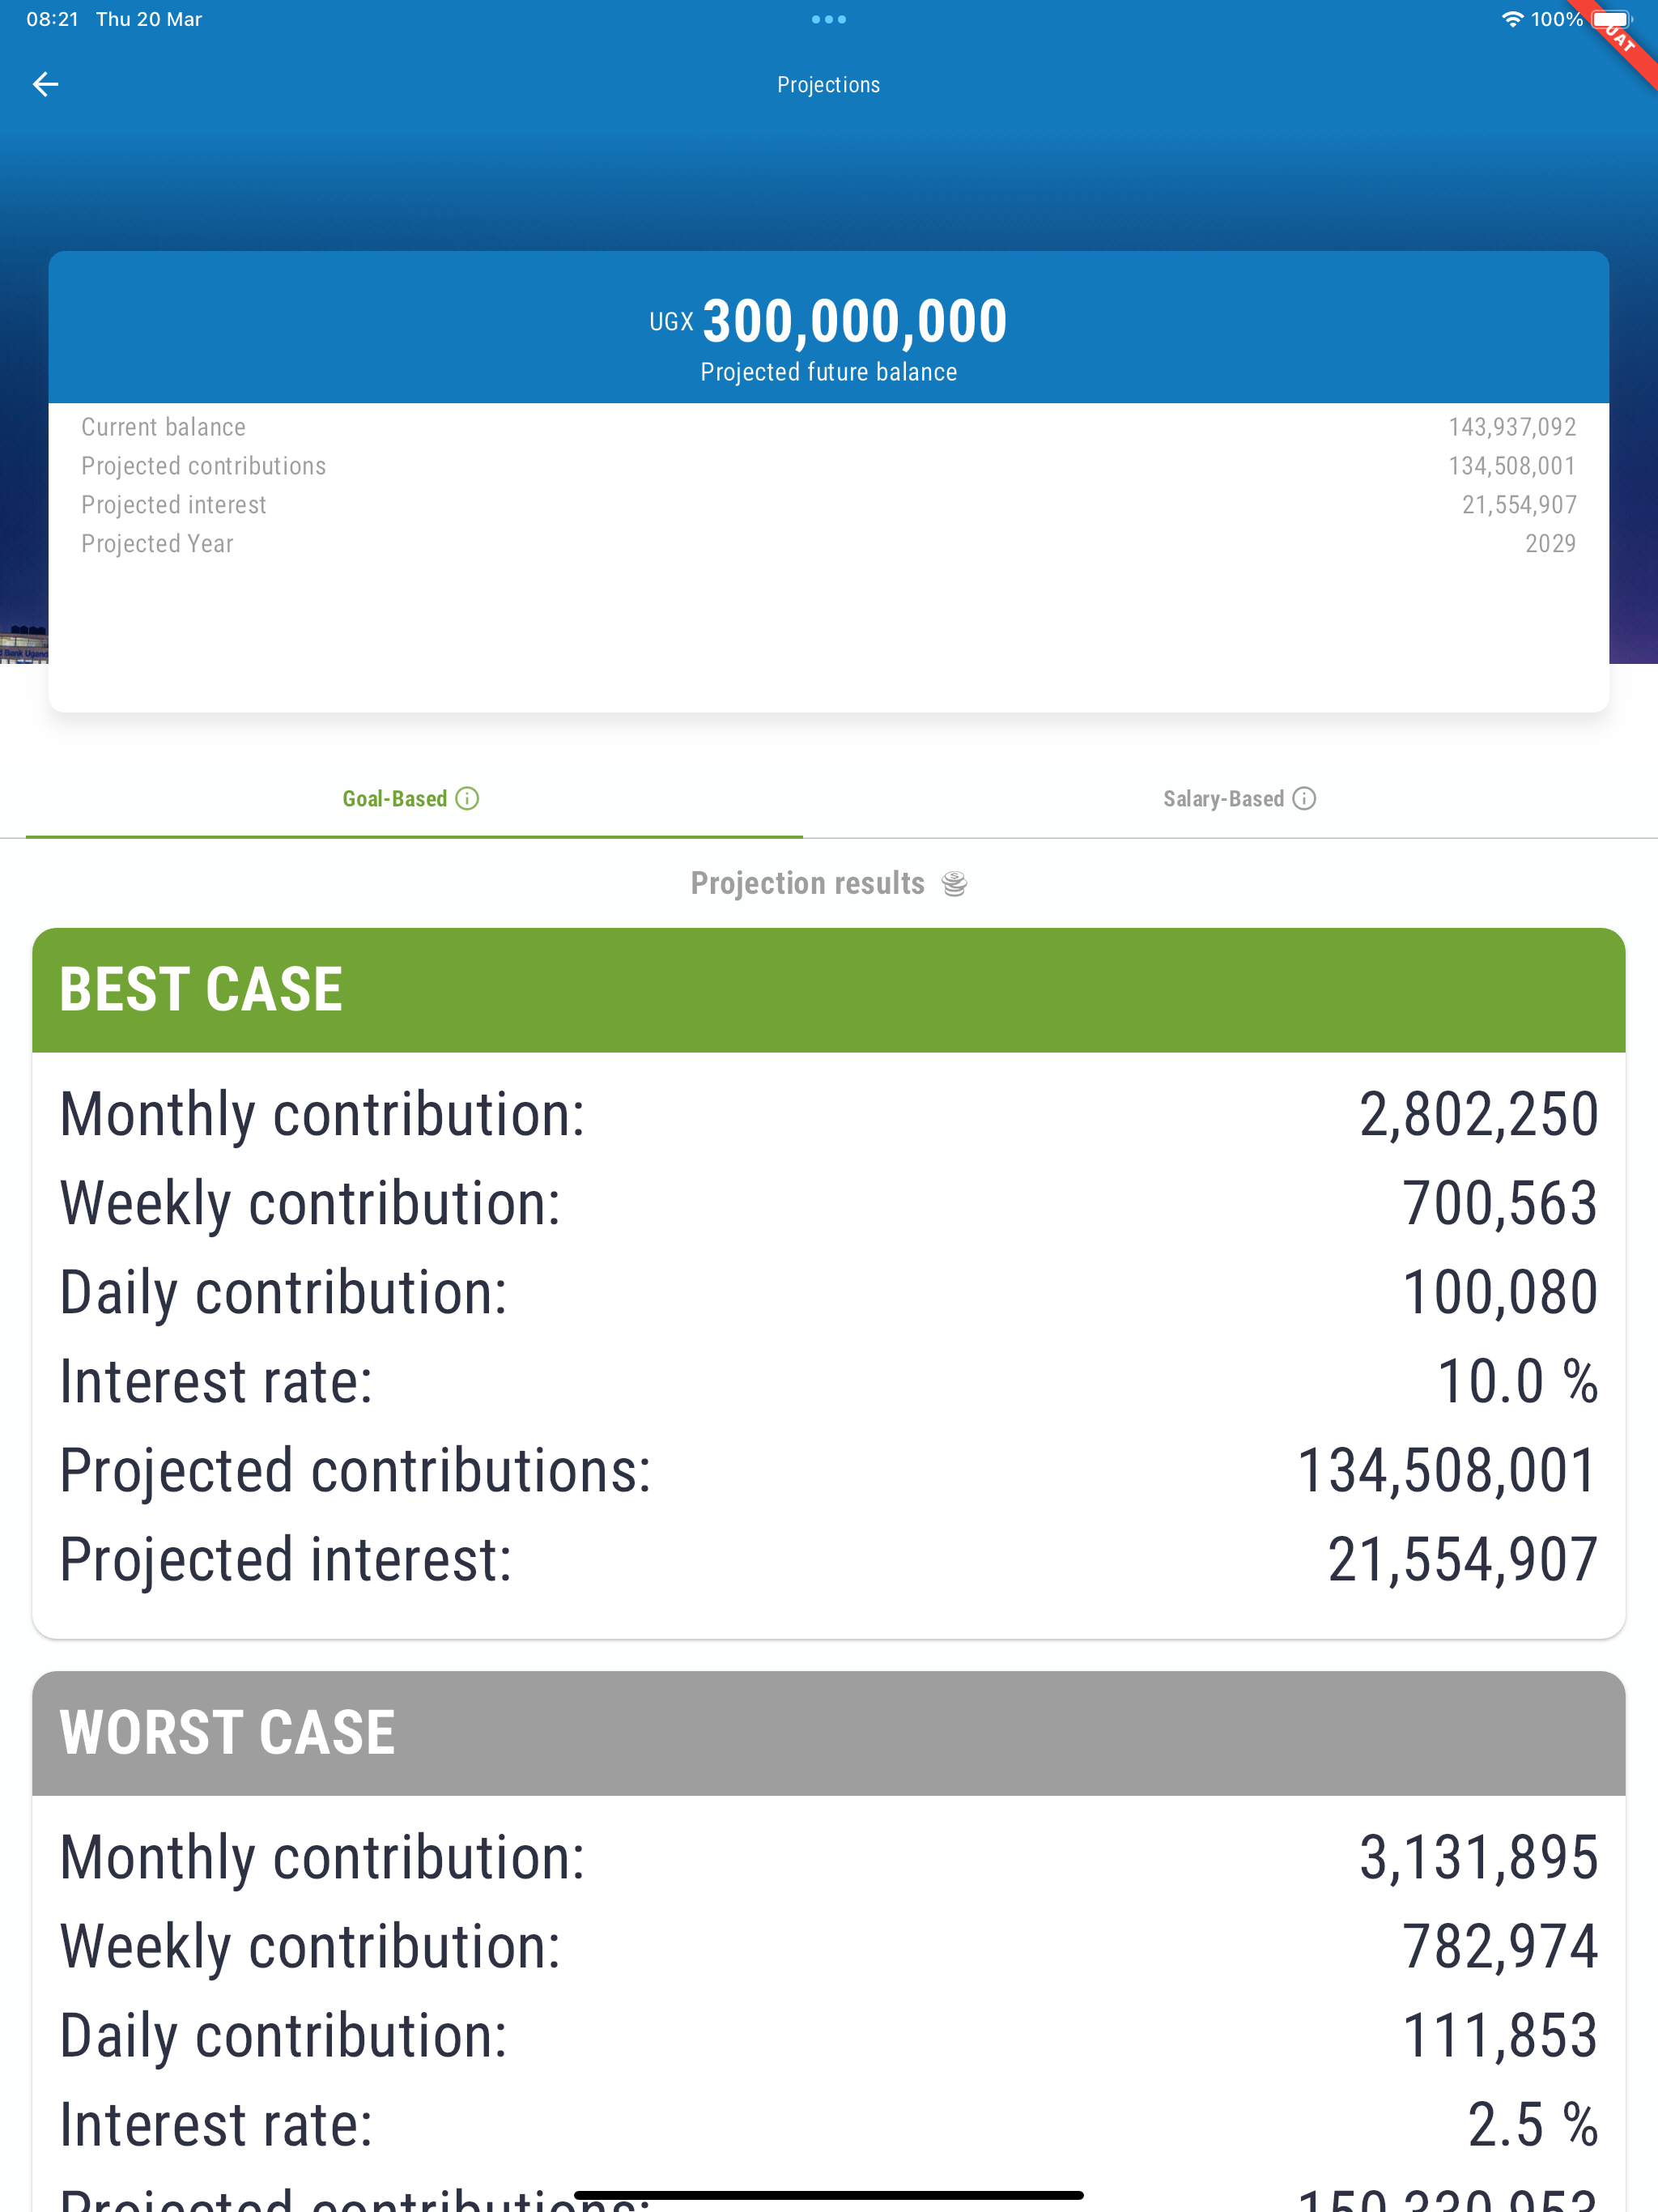Switch to the Goal-Based tab
This screenshot has width=1658, height=2212.
414,798
